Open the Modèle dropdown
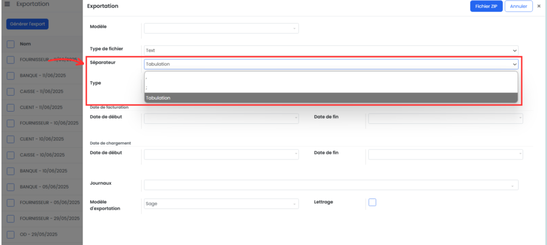 pos(222,28)
